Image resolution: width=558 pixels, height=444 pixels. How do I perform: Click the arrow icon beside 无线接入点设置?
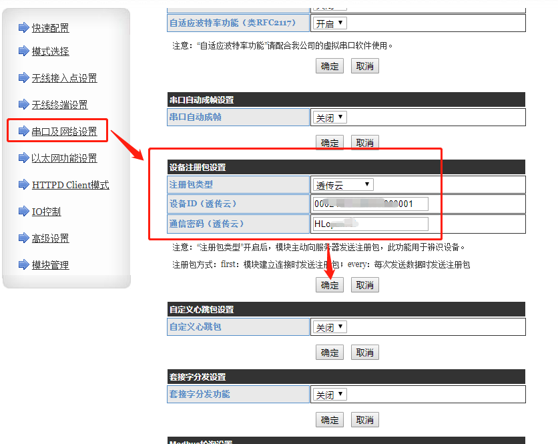pyautogui.click(x=24, y=77)
